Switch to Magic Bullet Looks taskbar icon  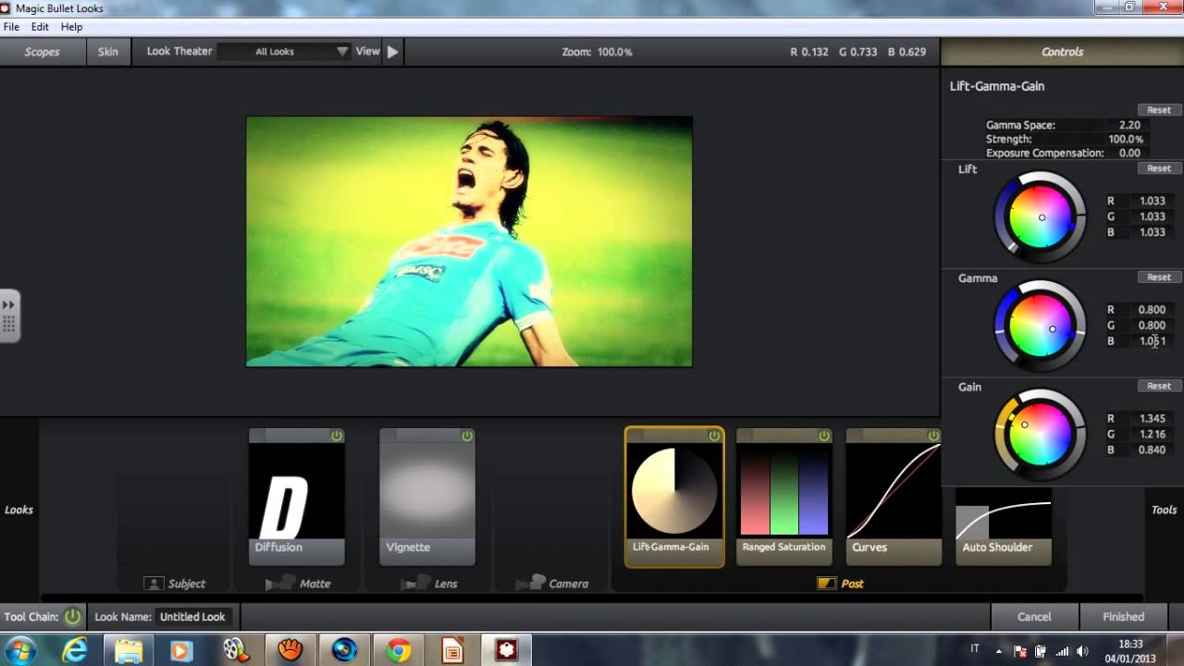pos(506,651)
